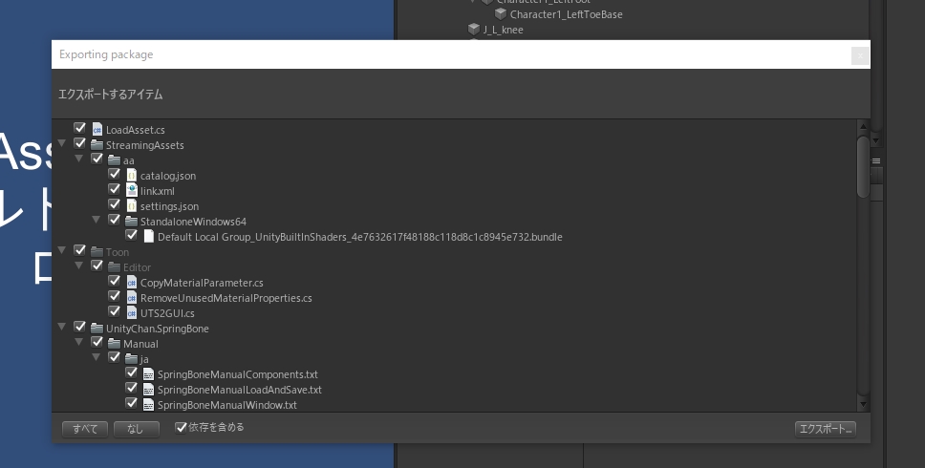
Task: Select the Default Local Group bundle file name
Action: (x=360, y=237)
